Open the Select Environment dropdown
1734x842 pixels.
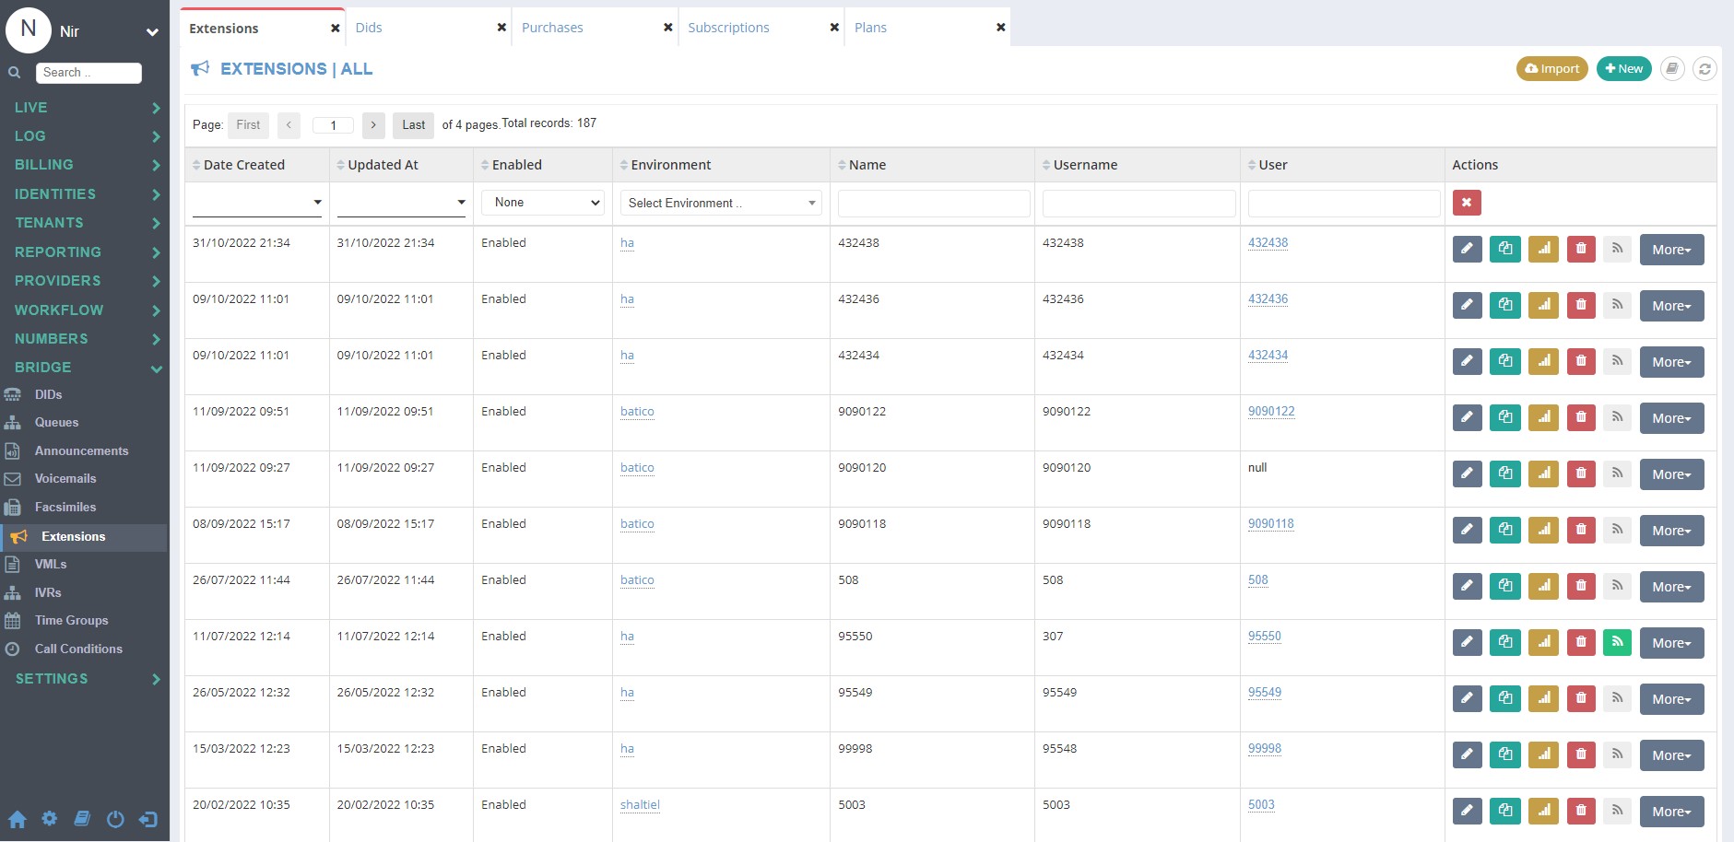721,203
